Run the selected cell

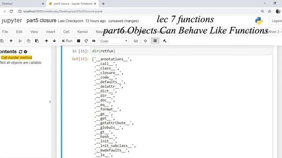click(67, 41)
